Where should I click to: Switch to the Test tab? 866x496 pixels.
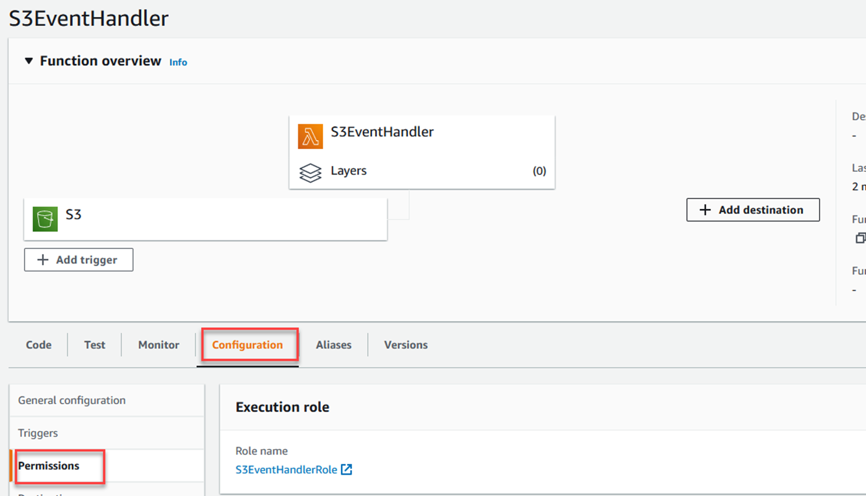pyautogui.click(x=94, y=345)
